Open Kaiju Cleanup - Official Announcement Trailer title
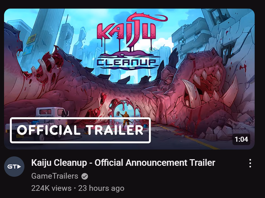Image resolution: width=265 pixels, height=198 pixels. click(123, 163)
